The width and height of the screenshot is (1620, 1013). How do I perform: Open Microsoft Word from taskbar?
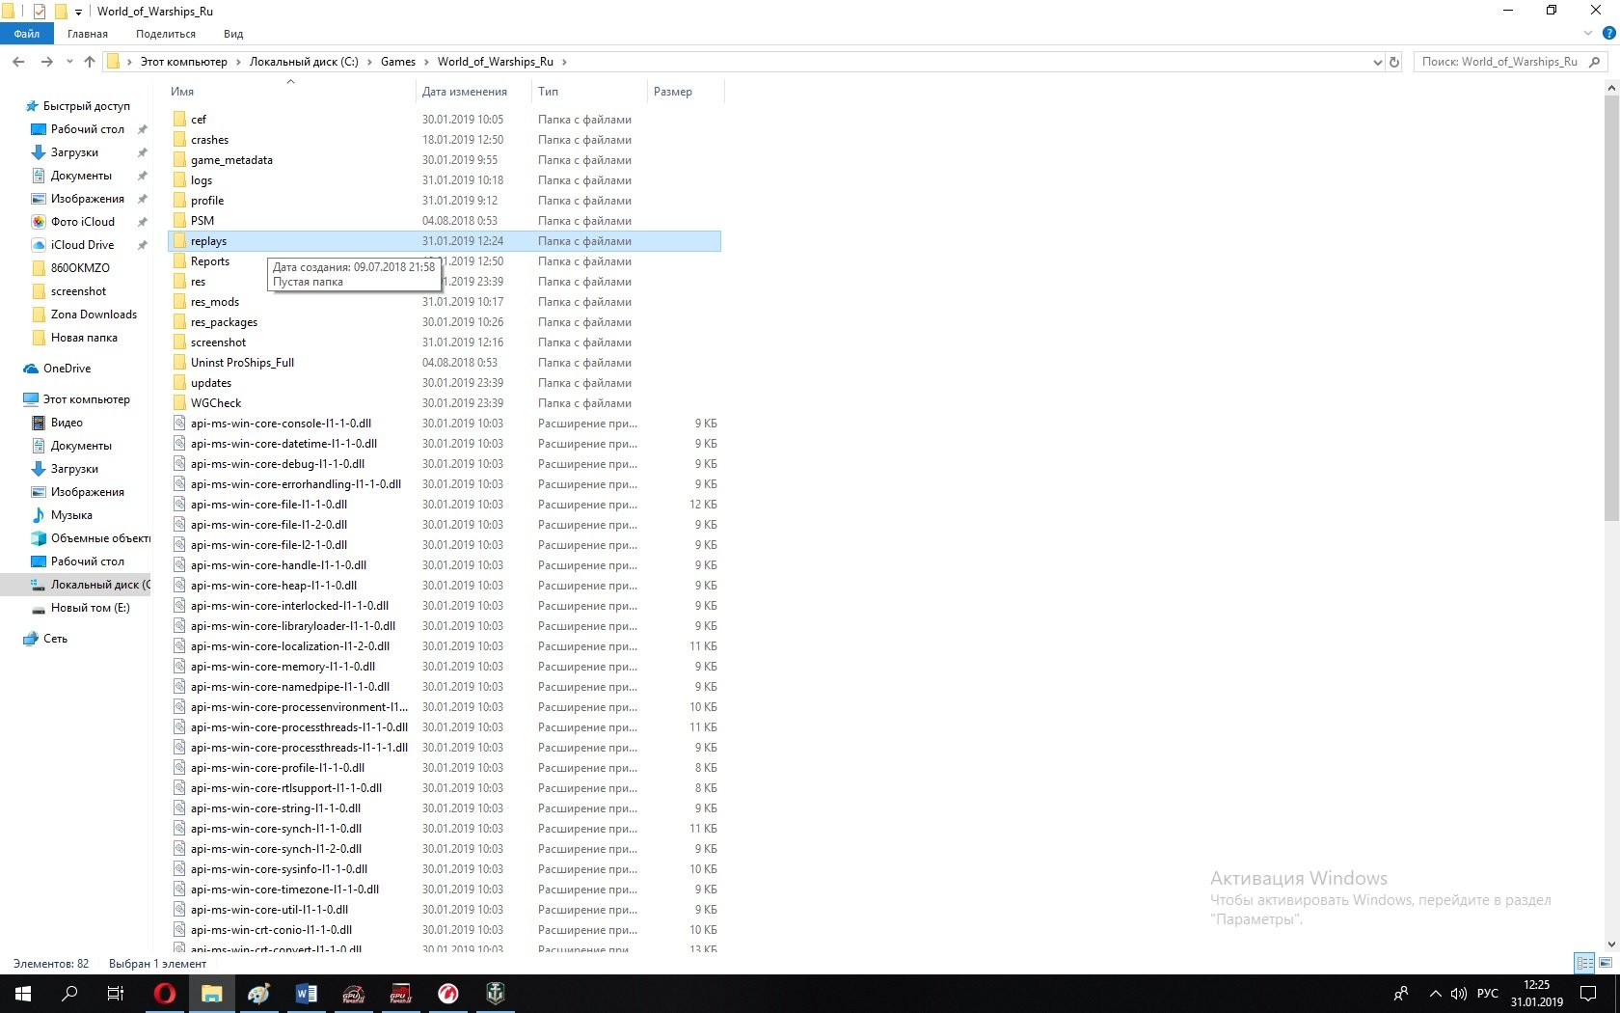coord(307,994)
